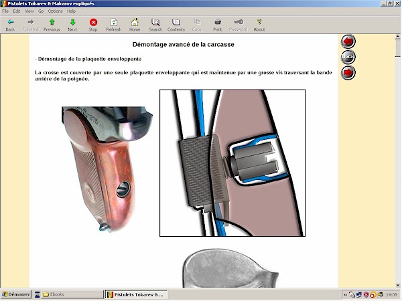Open the About dialog
This screenshot has width=402, height=301.
point(259,25)
